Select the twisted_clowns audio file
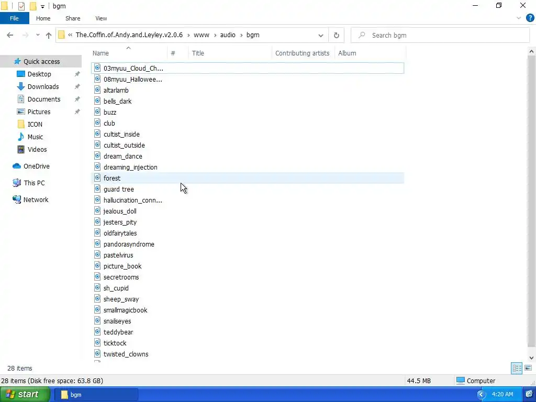Viewport: 536px width, 402px height. coord(126,354)
